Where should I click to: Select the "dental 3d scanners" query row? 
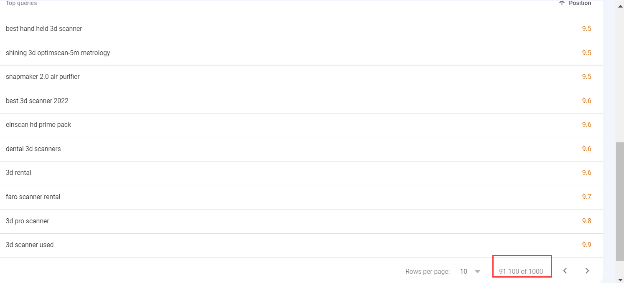click(x=33, y=149)
